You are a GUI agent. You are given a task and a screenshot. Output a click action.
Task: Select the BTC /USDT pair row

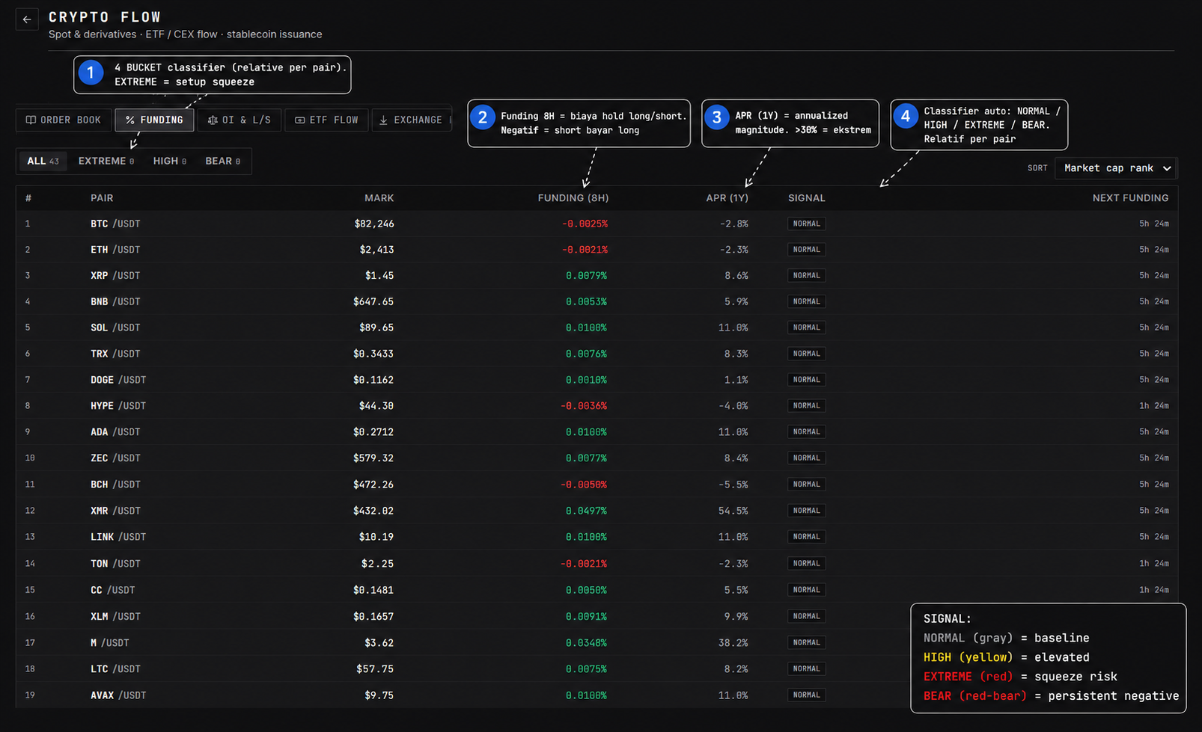pos(597,224)
